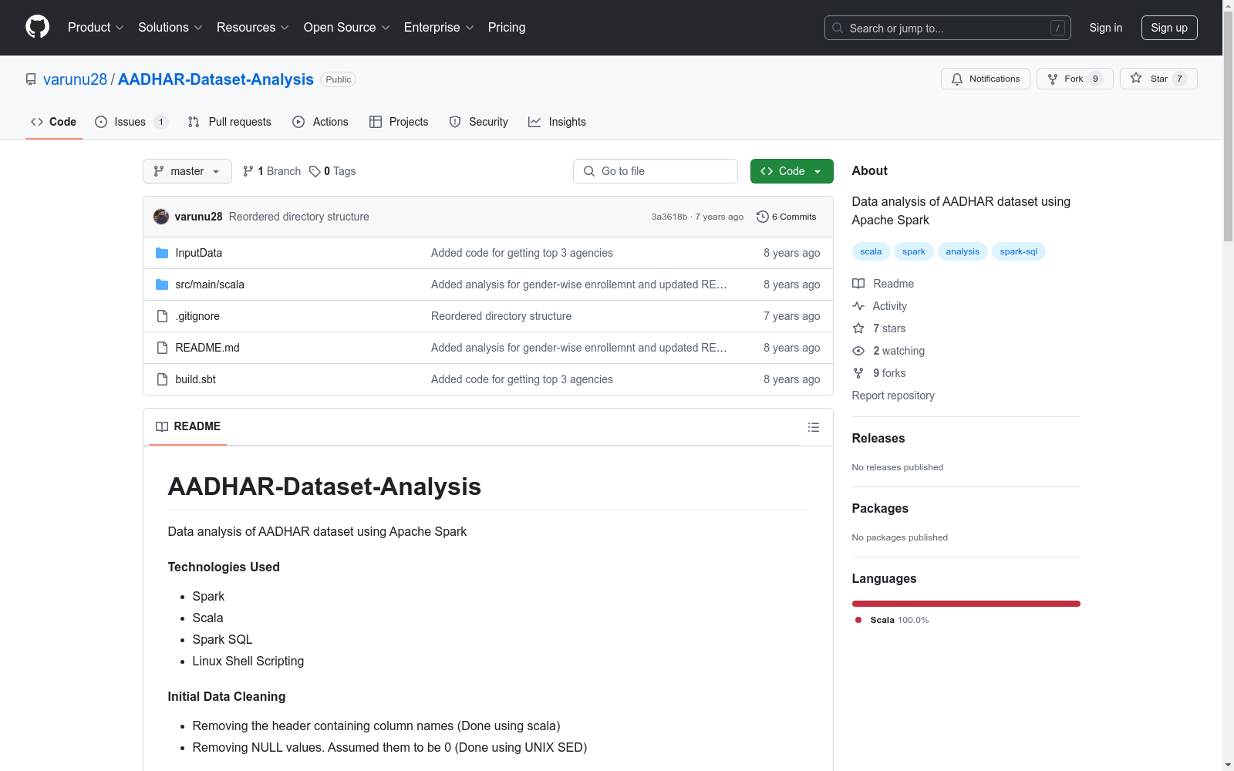1234x771 pixels.
Task: Focus the Search or jump to field
Action: [948, 28]
